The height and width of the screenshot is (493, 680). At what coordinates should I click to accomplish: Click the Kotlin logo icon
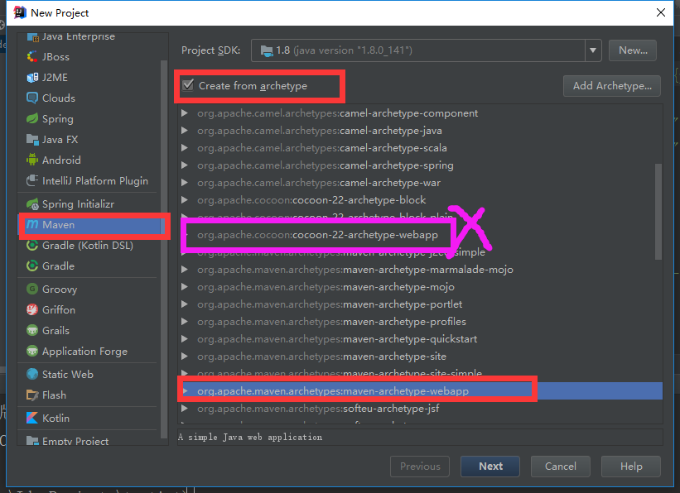[32, 418]
